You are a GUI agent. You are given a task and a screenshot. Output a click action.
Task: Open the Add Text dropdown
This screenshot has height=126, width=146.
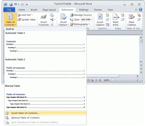pyautogui.click(x=25, y=15)
